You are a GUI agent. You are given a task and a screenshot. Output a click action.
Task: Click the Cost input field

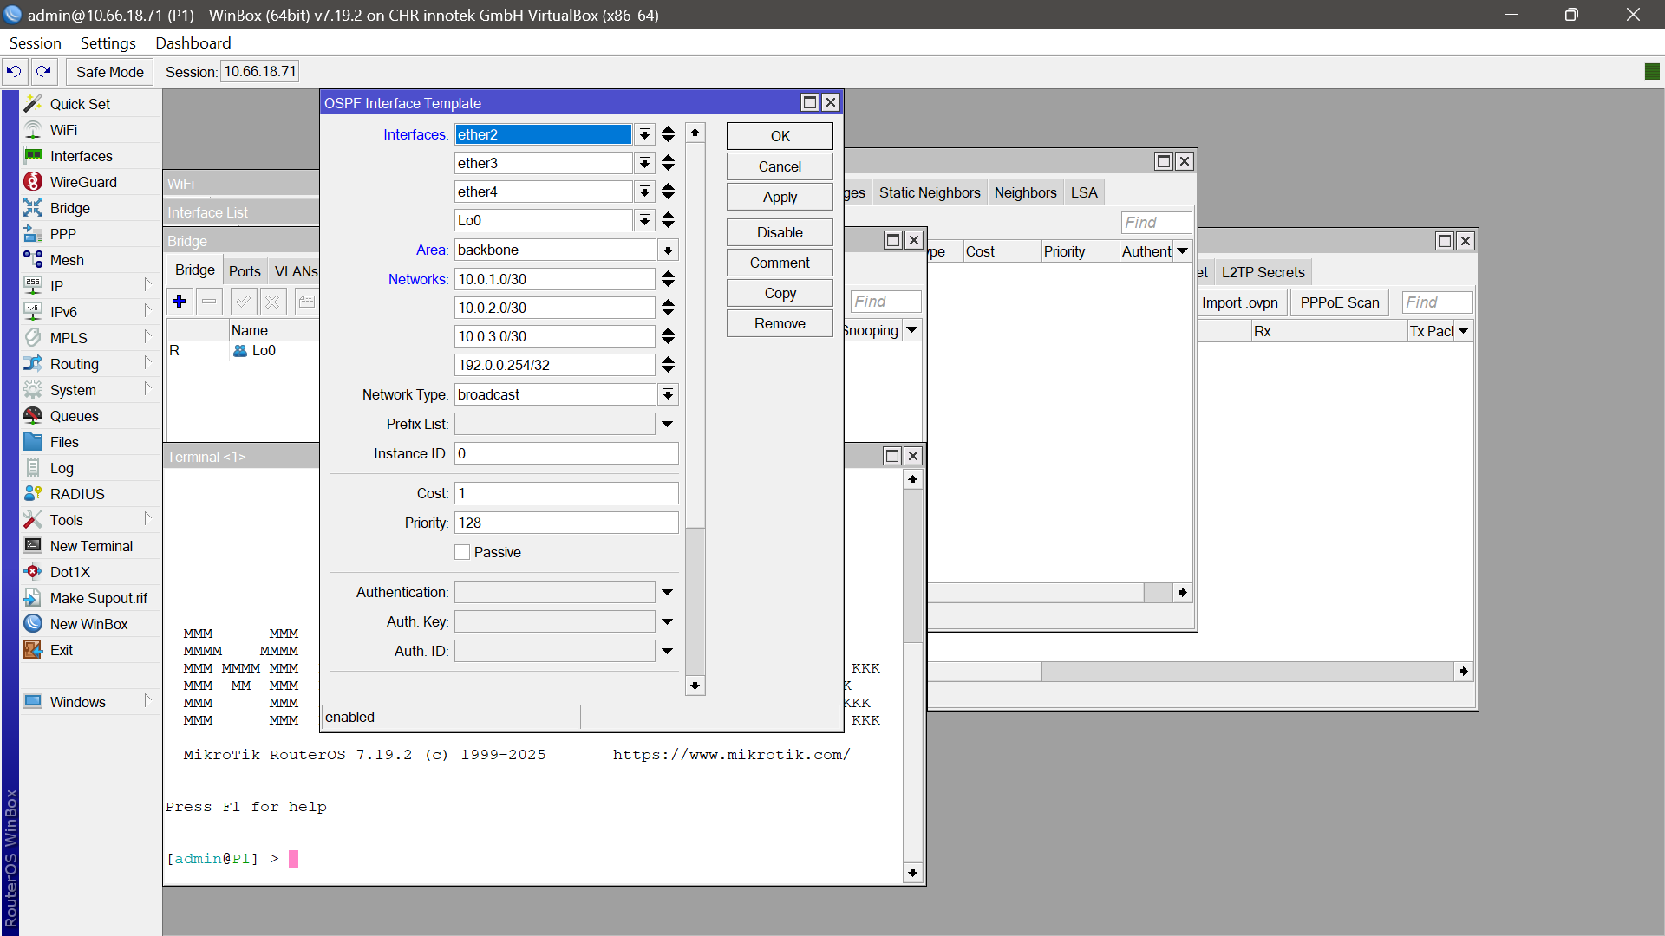point(565,493)
